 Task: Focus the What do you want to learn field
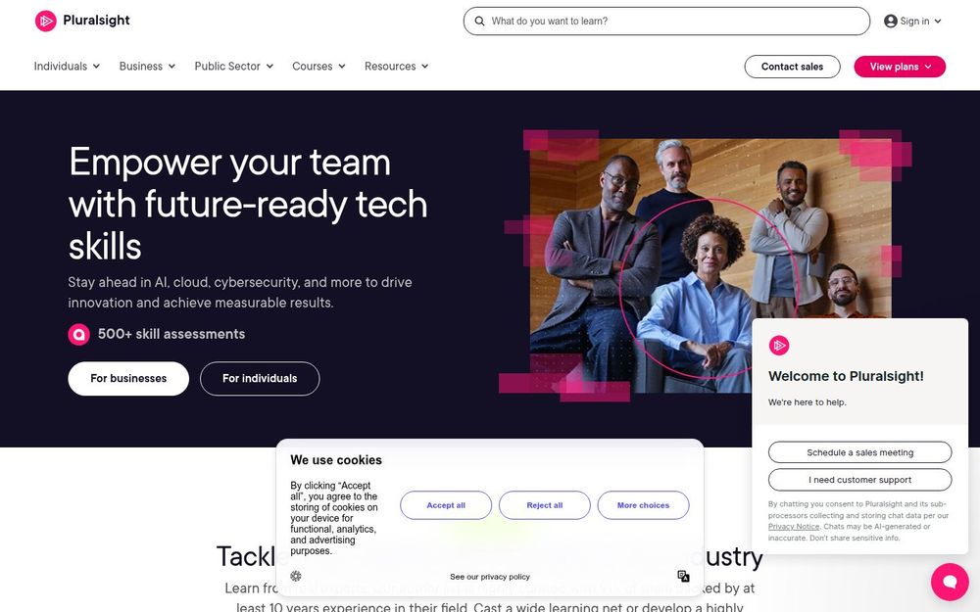tap(666, 22)
